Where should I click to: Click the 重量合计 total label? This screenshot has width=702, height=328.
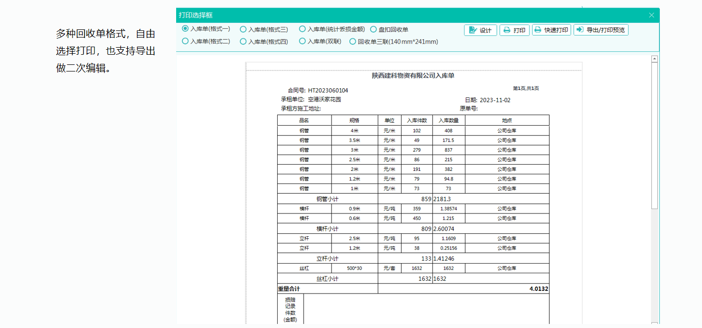coord(289,289)
